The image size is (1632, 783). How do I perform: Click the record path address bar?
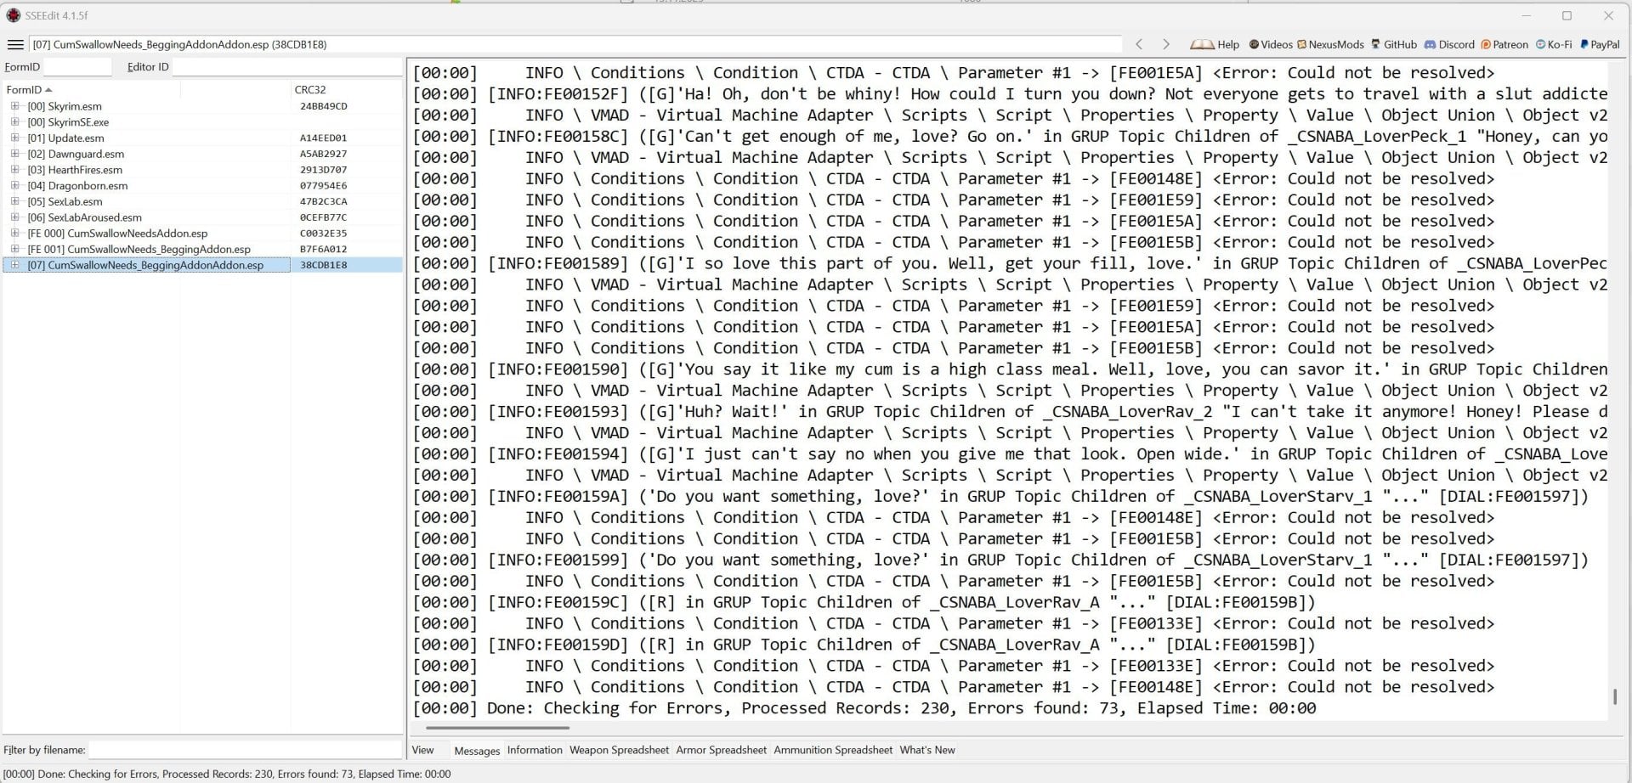tap(575, 44)
